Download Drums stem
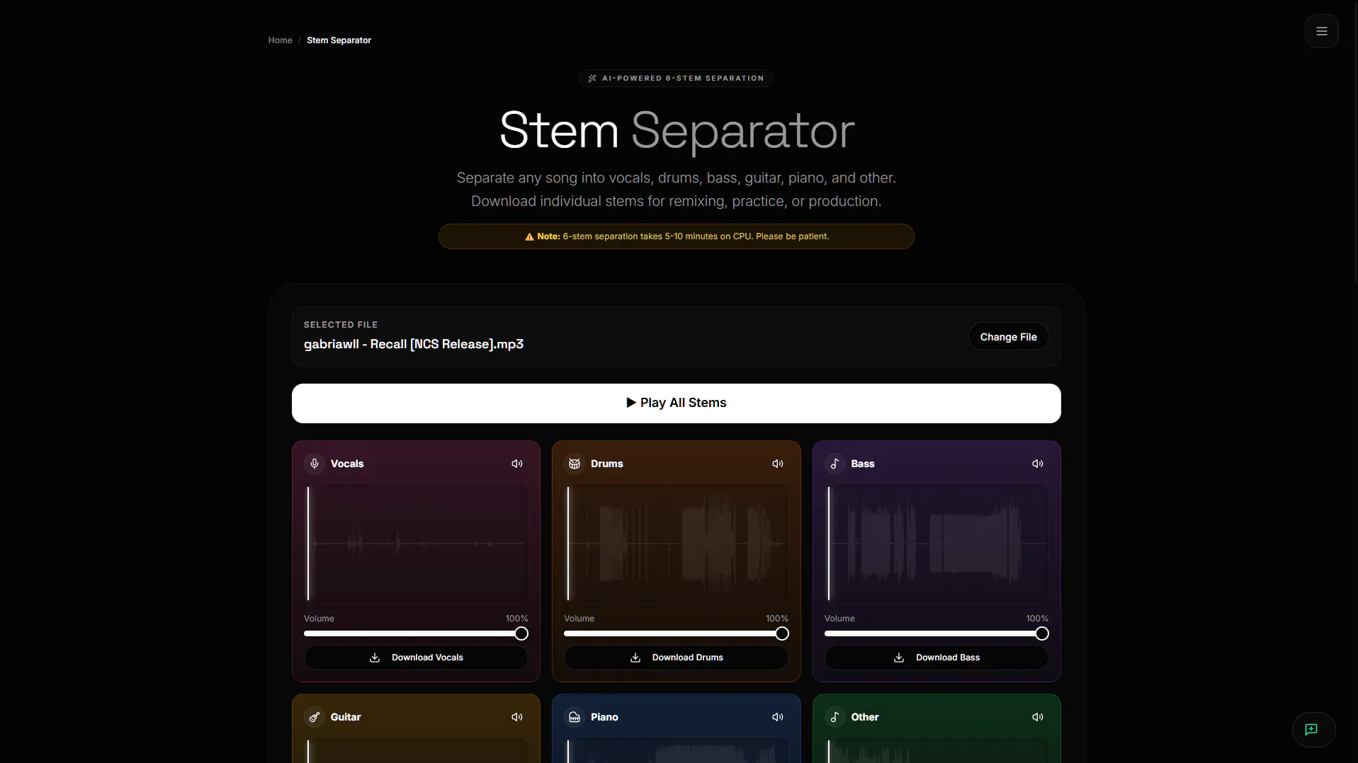 point(676,658)
